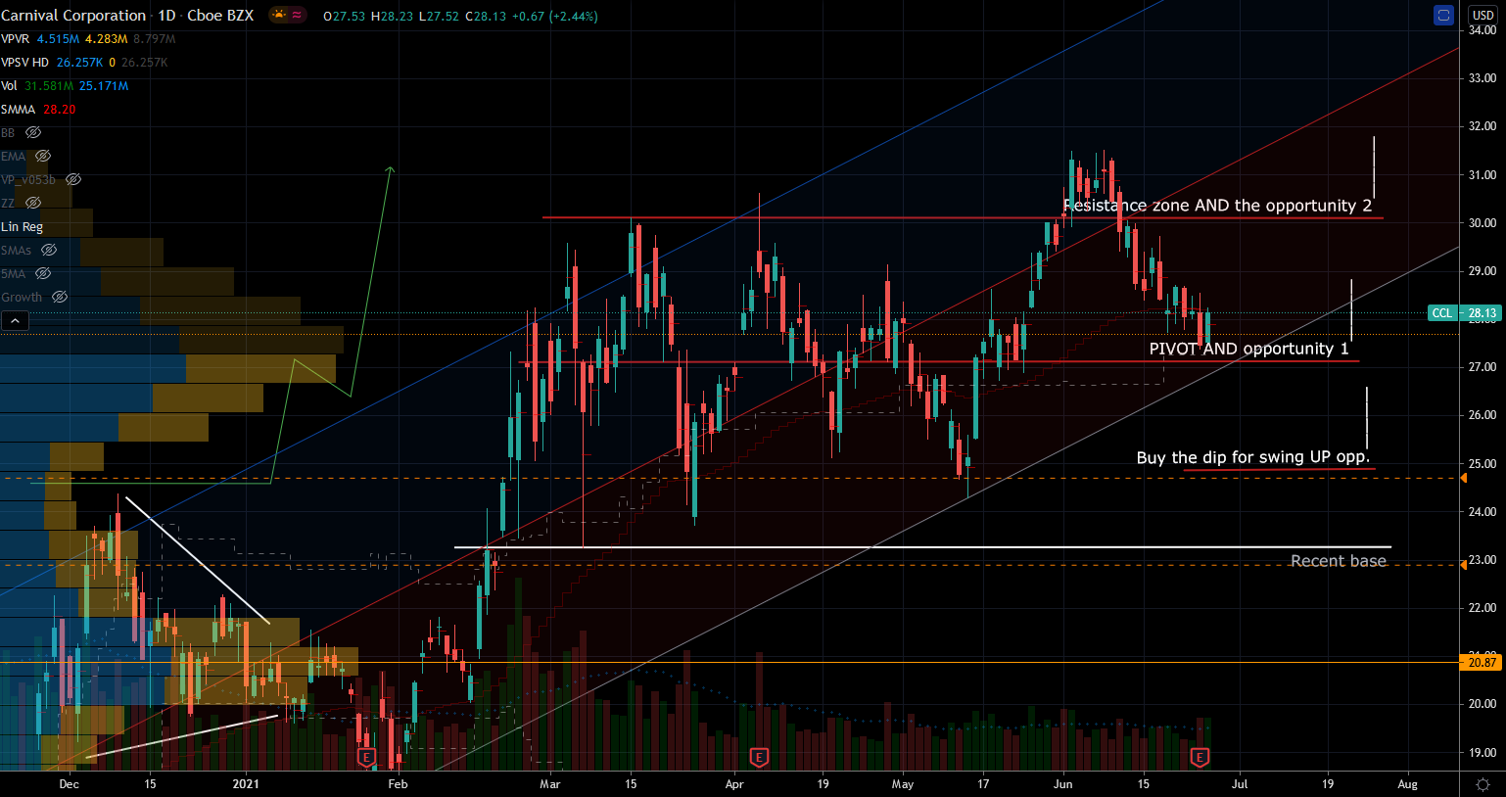This screenshot has height=797, width=1506.
Task: Click the SMMA value 28.20
Action: click(60, 109)
